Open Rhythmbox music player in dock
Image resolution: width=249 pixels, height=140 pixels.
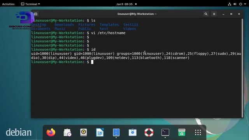[x=84, y=132]
